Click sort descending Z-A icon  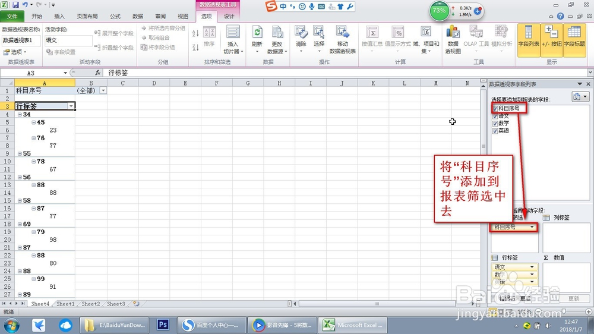[195, 48]
